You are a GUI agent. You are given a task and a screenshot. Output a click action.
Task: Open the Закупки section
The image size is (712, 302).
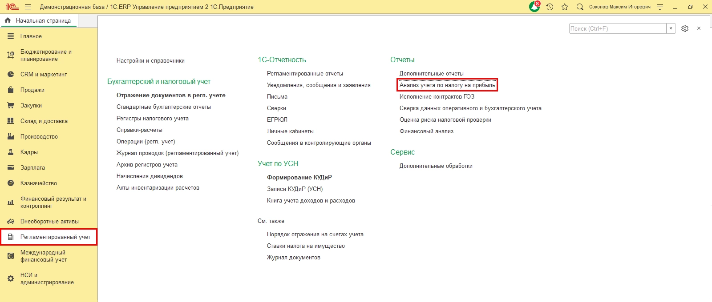pyautogui.click(x=31, y=105)
